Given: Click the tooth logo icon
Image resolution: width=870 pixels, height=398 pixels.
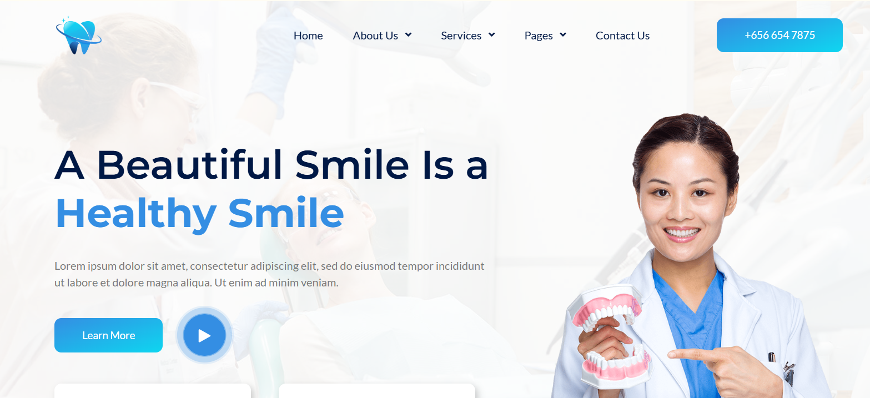Looking at the screenshot, I should (x=78, y=36).
